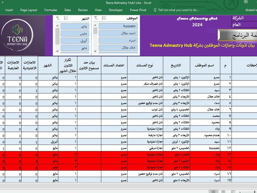Toggle اسراء in the الموظف slicer
257x193 pixels.
pos(118,41)
